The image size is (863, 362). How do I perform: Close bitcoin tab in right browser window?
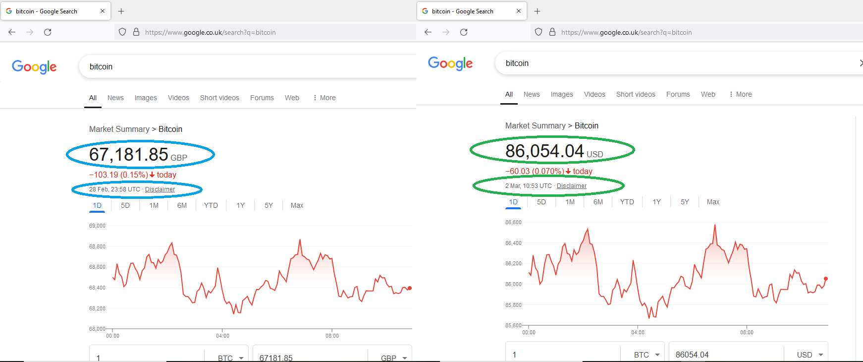[519, 11]
